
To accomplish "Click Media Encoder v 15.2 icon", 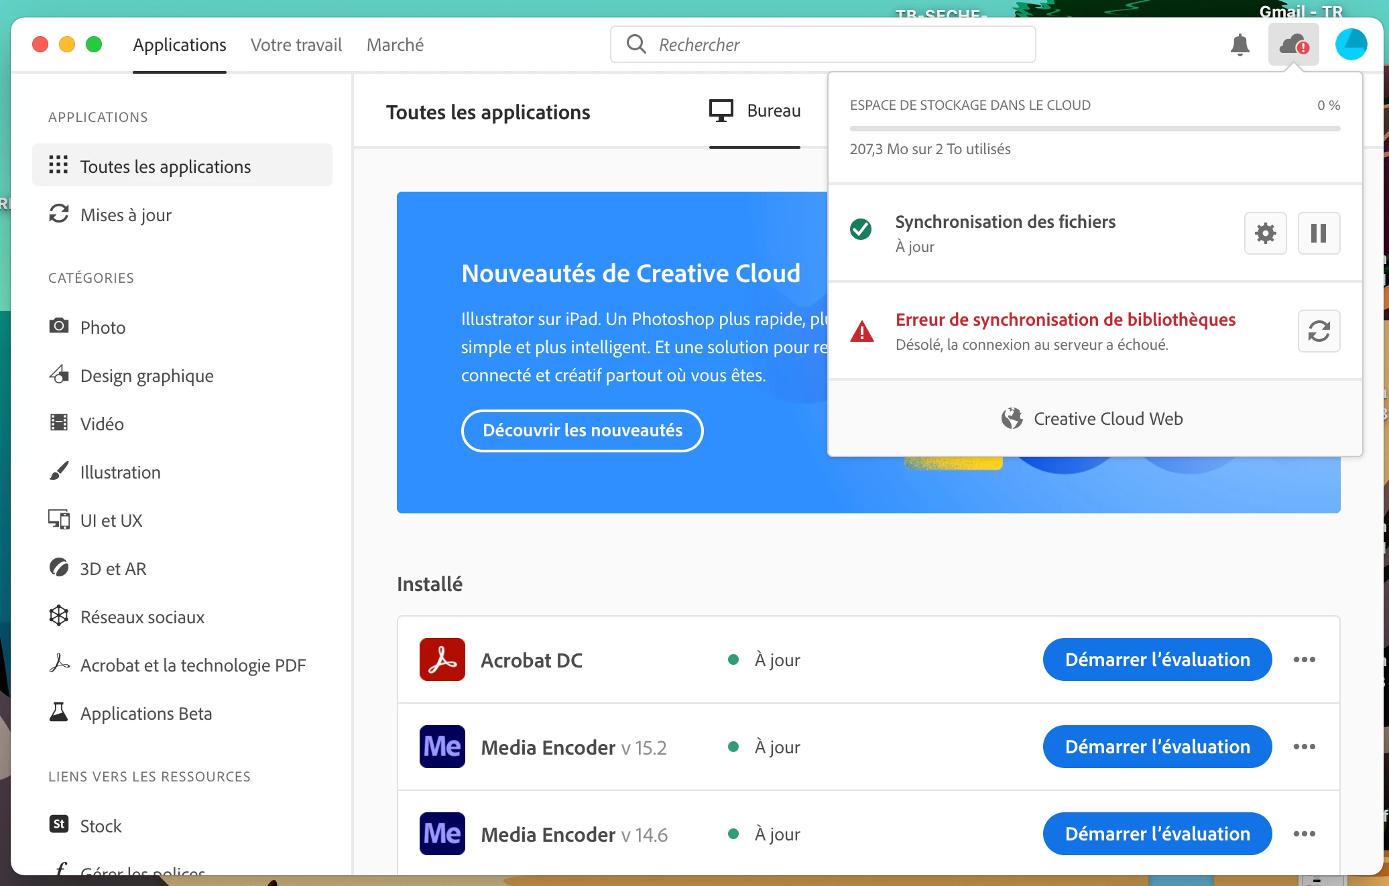I will tap(442, 747).
